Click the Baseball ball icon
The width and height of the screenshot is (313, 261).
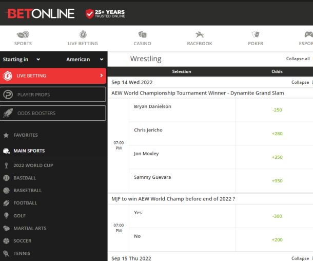[6, 178]
